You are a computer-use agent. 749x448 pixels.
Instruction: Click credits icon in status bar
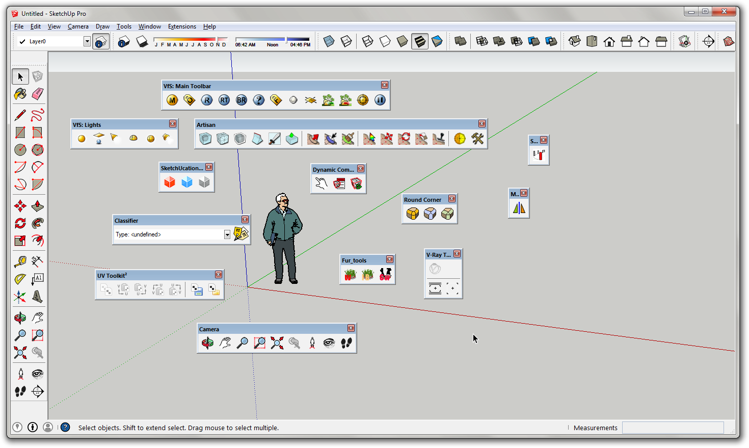[33, 427]
